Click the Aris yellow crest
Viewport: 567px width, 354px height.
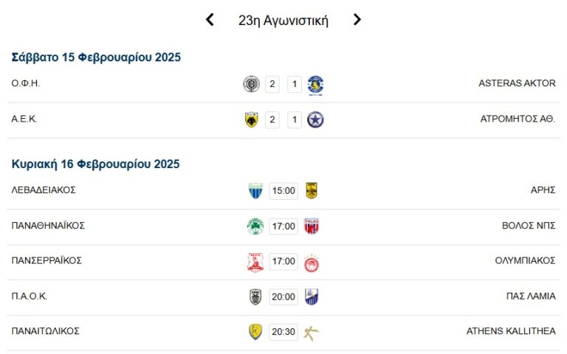(312, 191)
